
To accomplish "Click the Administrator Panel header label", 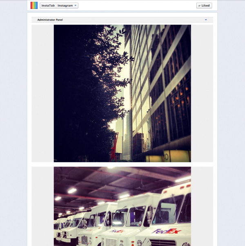I will (50, 20).
